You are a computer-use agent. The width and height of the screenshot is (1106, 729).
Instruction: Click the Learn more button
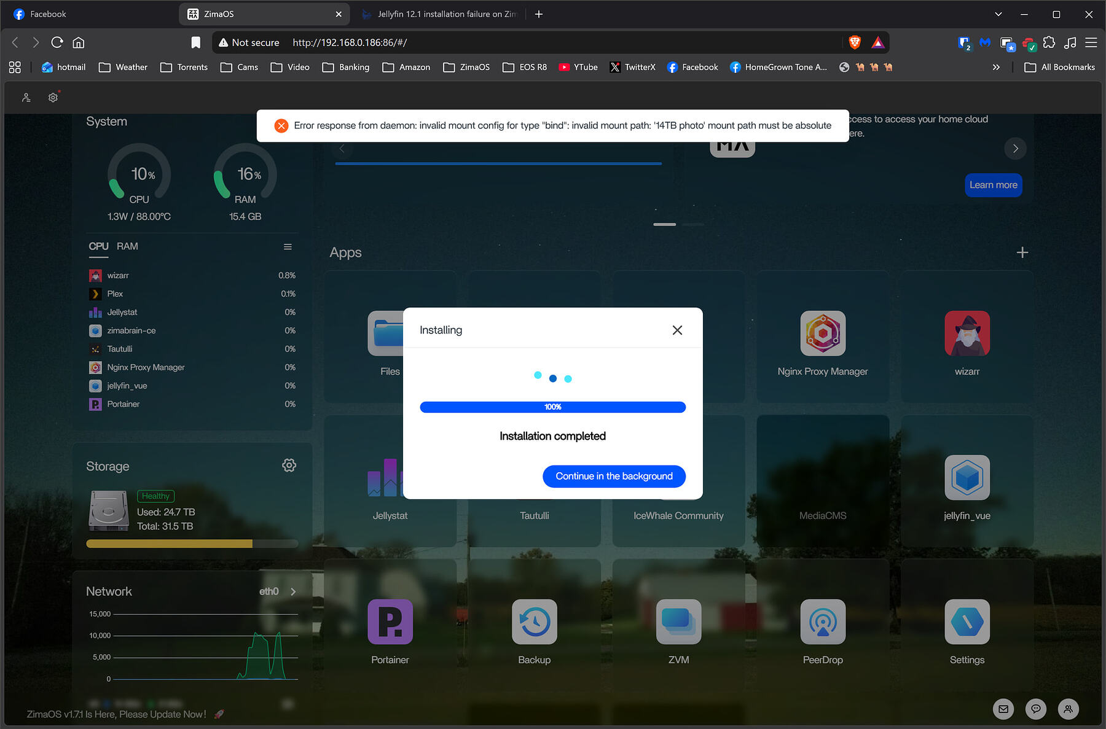(x=993, y=185)
